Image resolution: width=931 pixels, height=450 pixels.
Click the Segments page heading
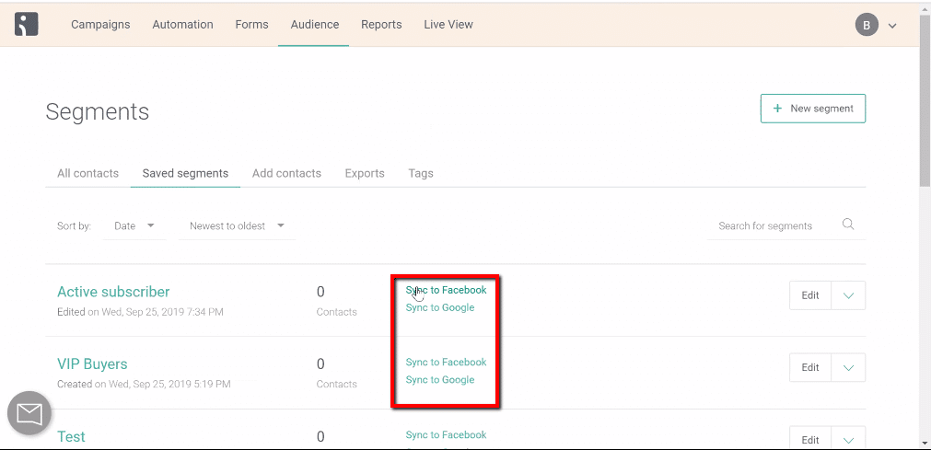coord(98,111)
